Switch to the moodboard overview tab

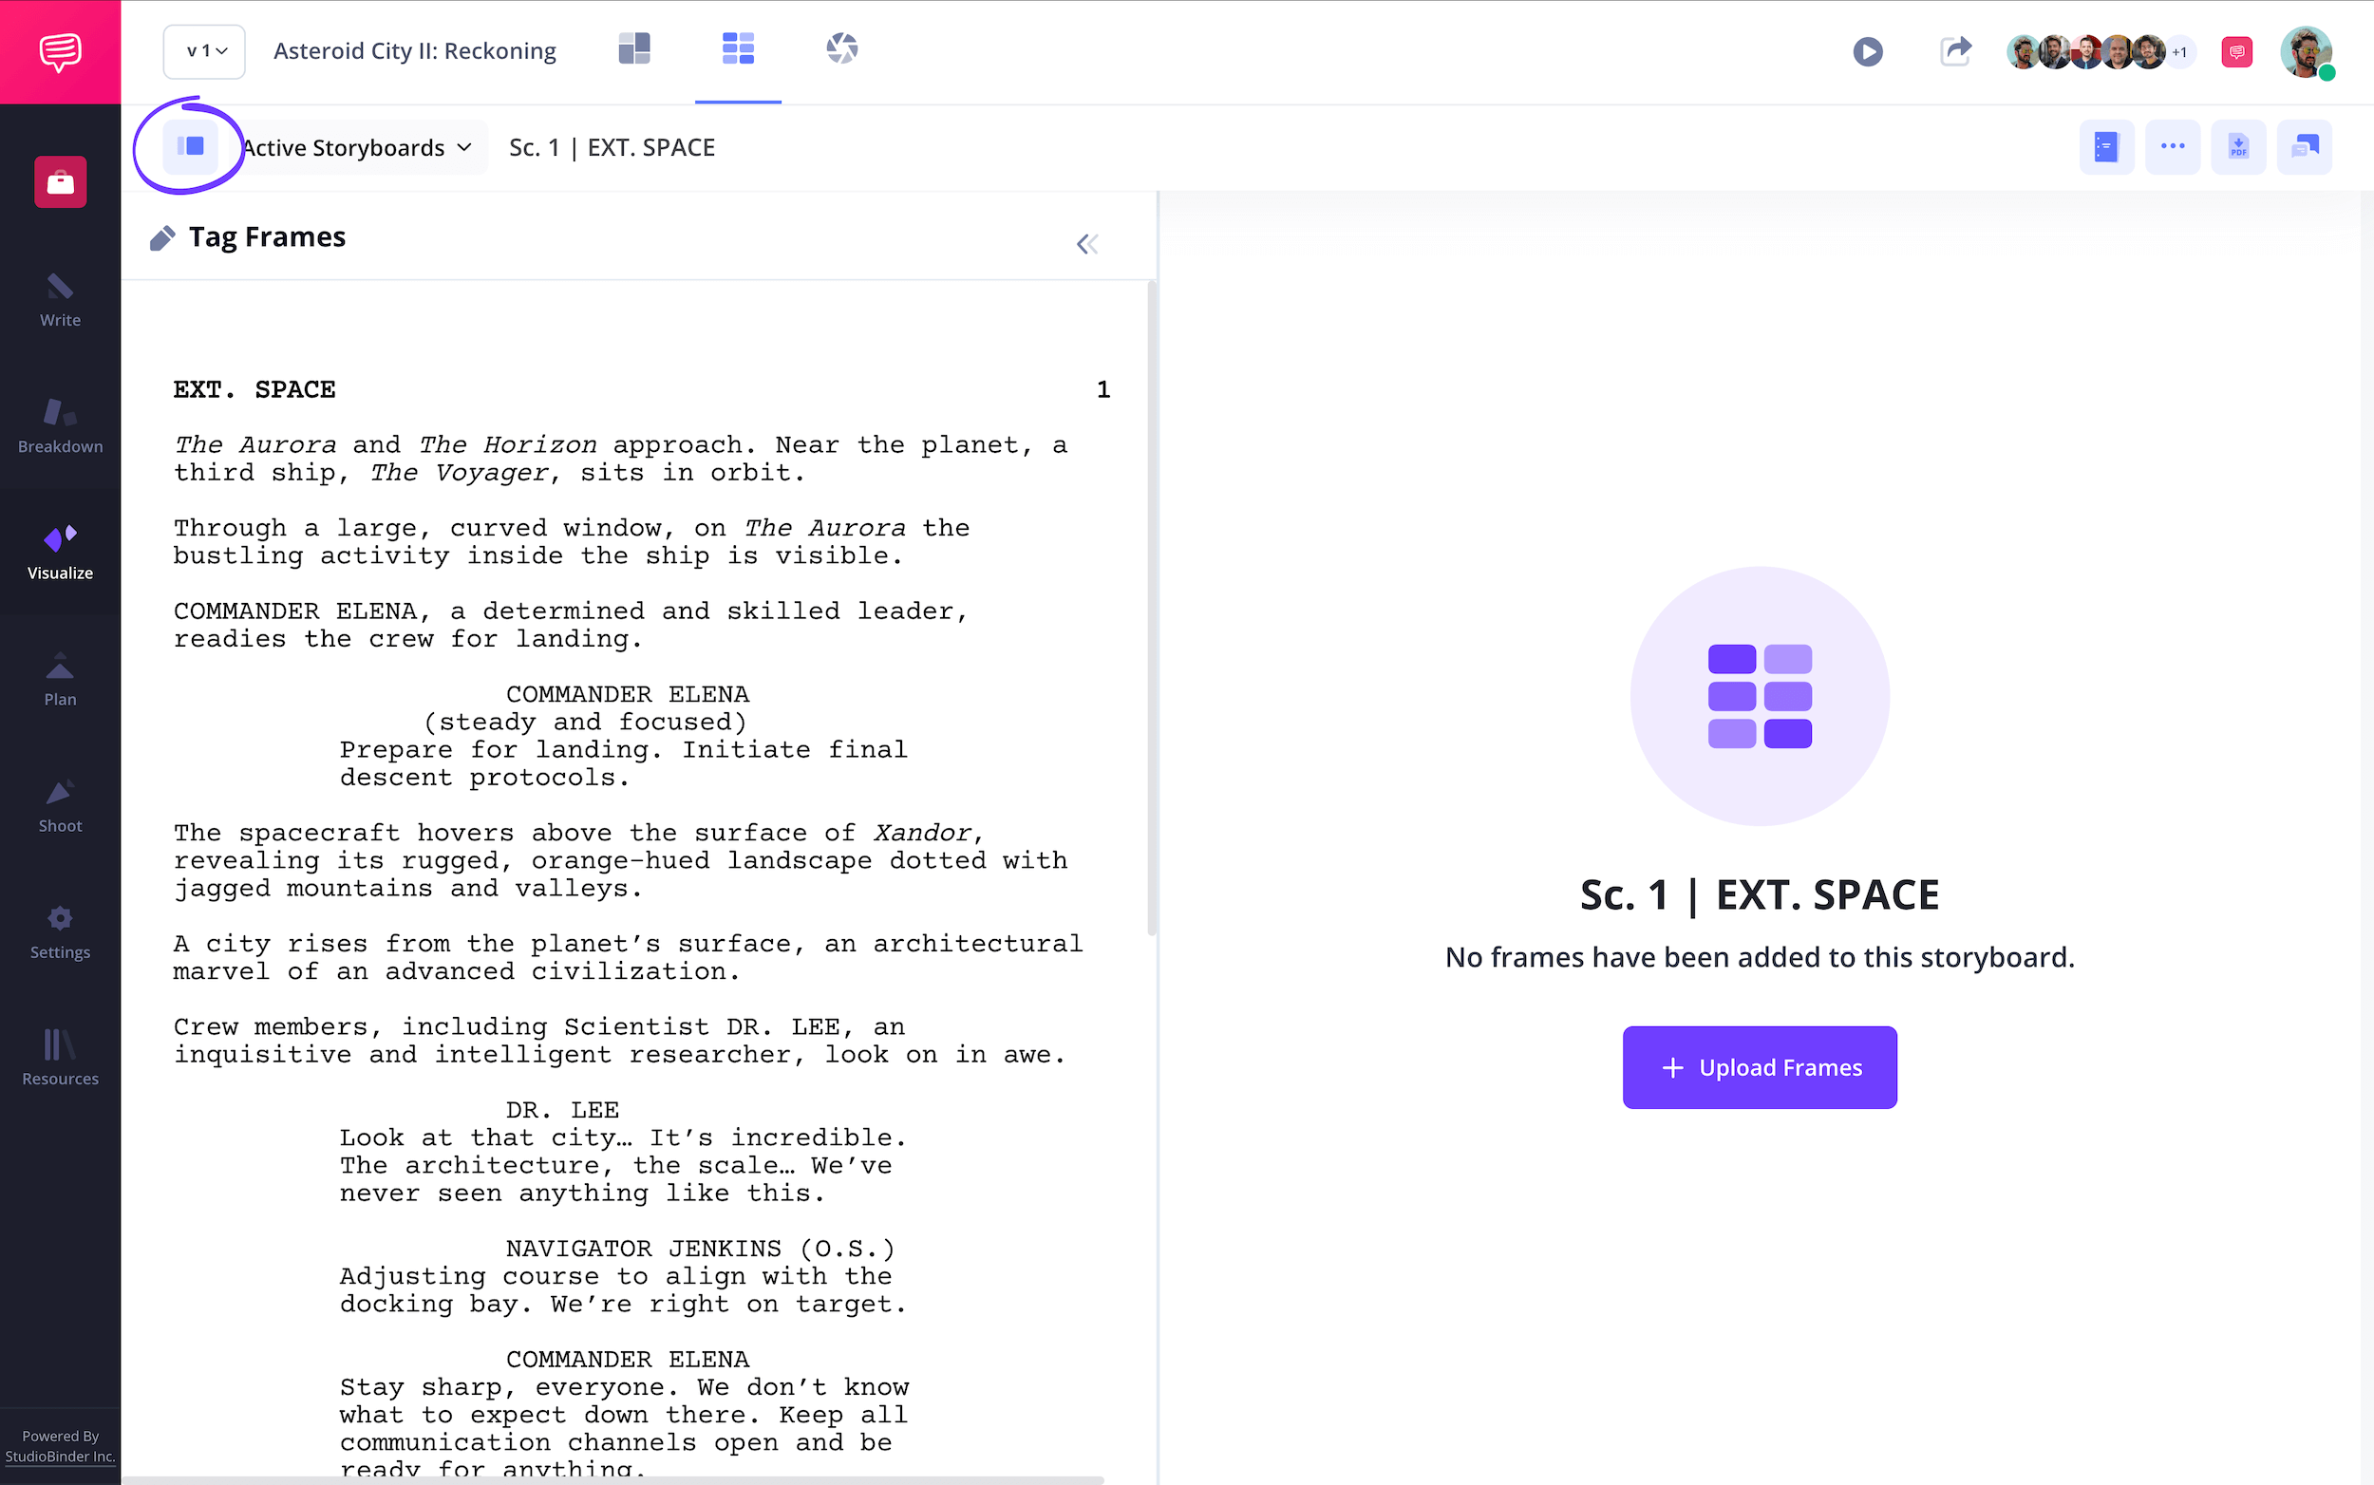tap(634, 48)
